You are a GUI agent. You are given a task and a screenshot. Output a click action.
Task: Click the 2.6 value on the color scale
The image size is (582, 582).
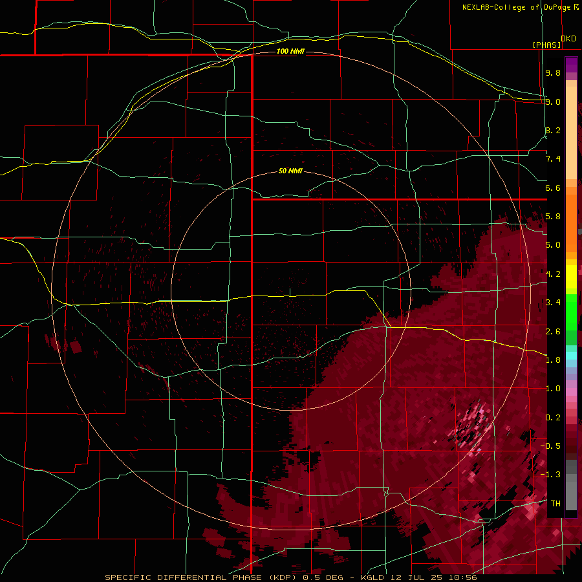tap(553, 332)
